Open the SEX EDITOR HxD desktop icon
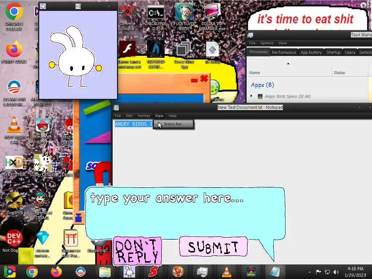Image resolution: width=372 pixels, height=279 pixels. [14, 166]
